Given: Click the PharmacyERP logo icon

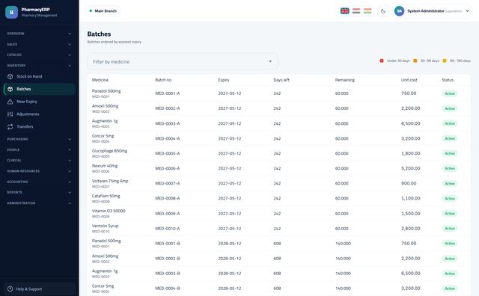Looking at the screenshot, I should coord(12,12).
